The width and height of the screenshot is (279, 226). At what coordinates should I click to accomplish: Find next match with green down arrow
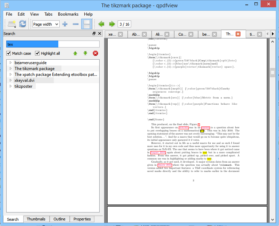(85, 53)
